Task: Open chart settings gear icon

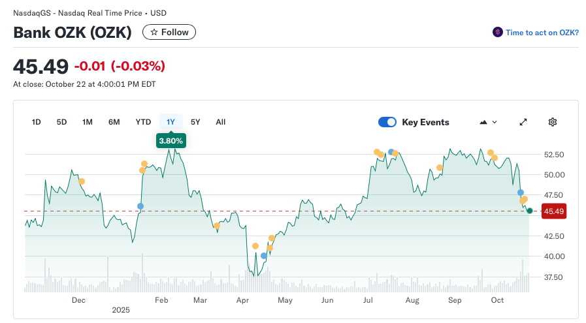Action: pos(552,122)
